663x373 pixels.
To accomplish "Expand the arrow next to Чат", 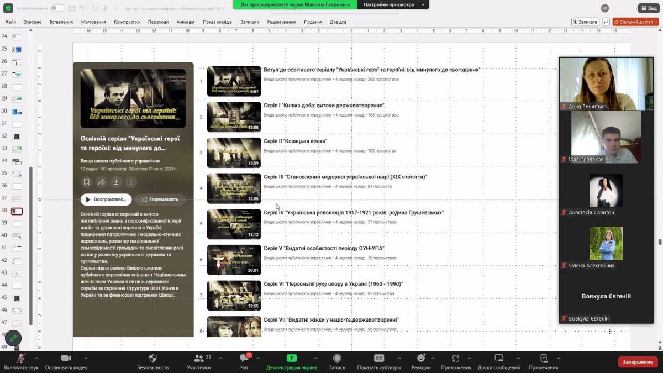I will coord(258,358).
